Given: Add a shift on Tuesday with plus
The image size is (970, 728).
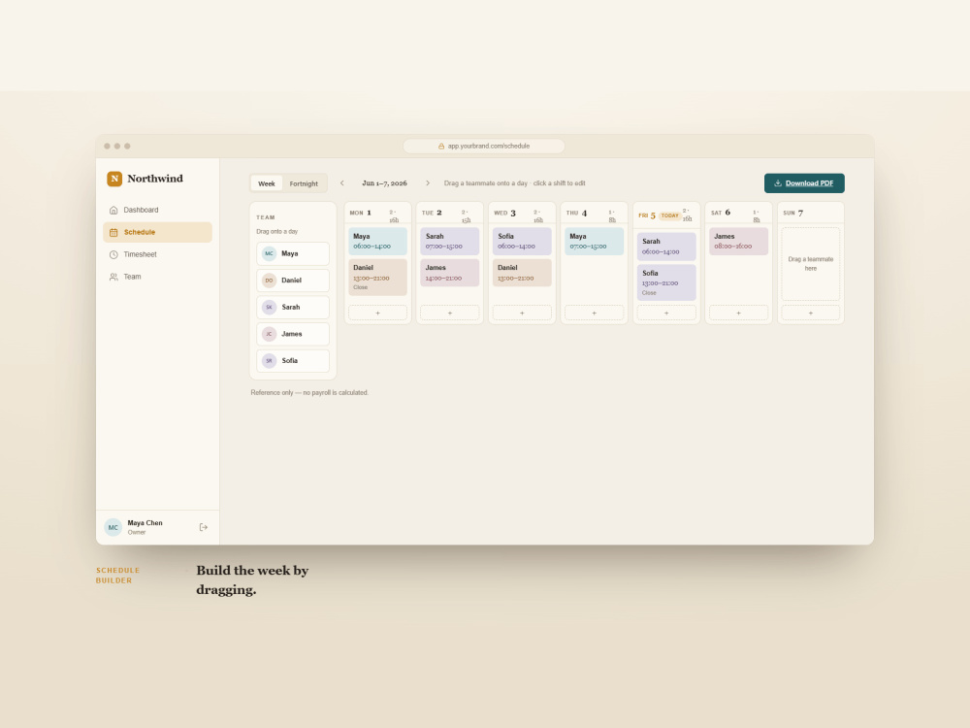Looking at the screenshot, I should (450, 313).
